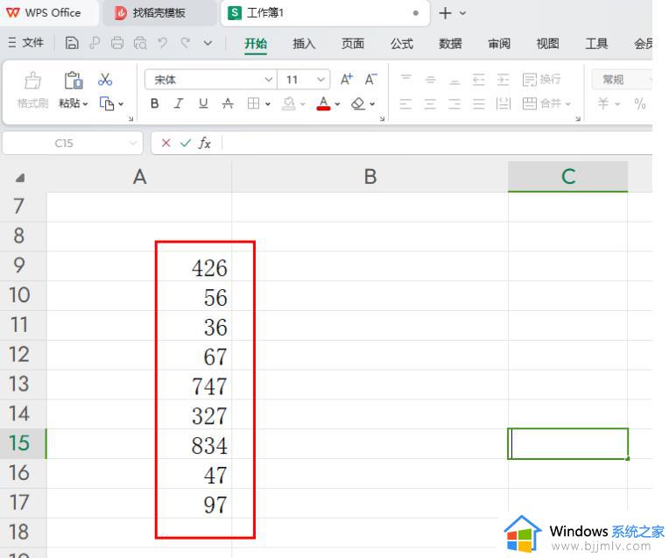Click percent style icon

click(639, 103)
